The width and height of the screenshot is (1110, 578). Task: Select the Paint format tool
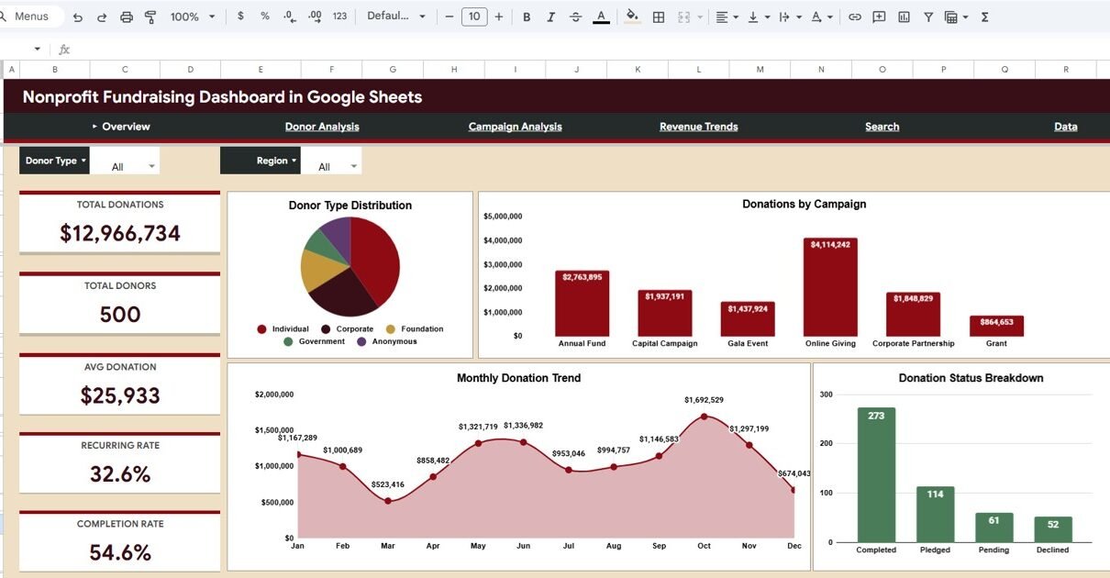[x=150, y=17]
